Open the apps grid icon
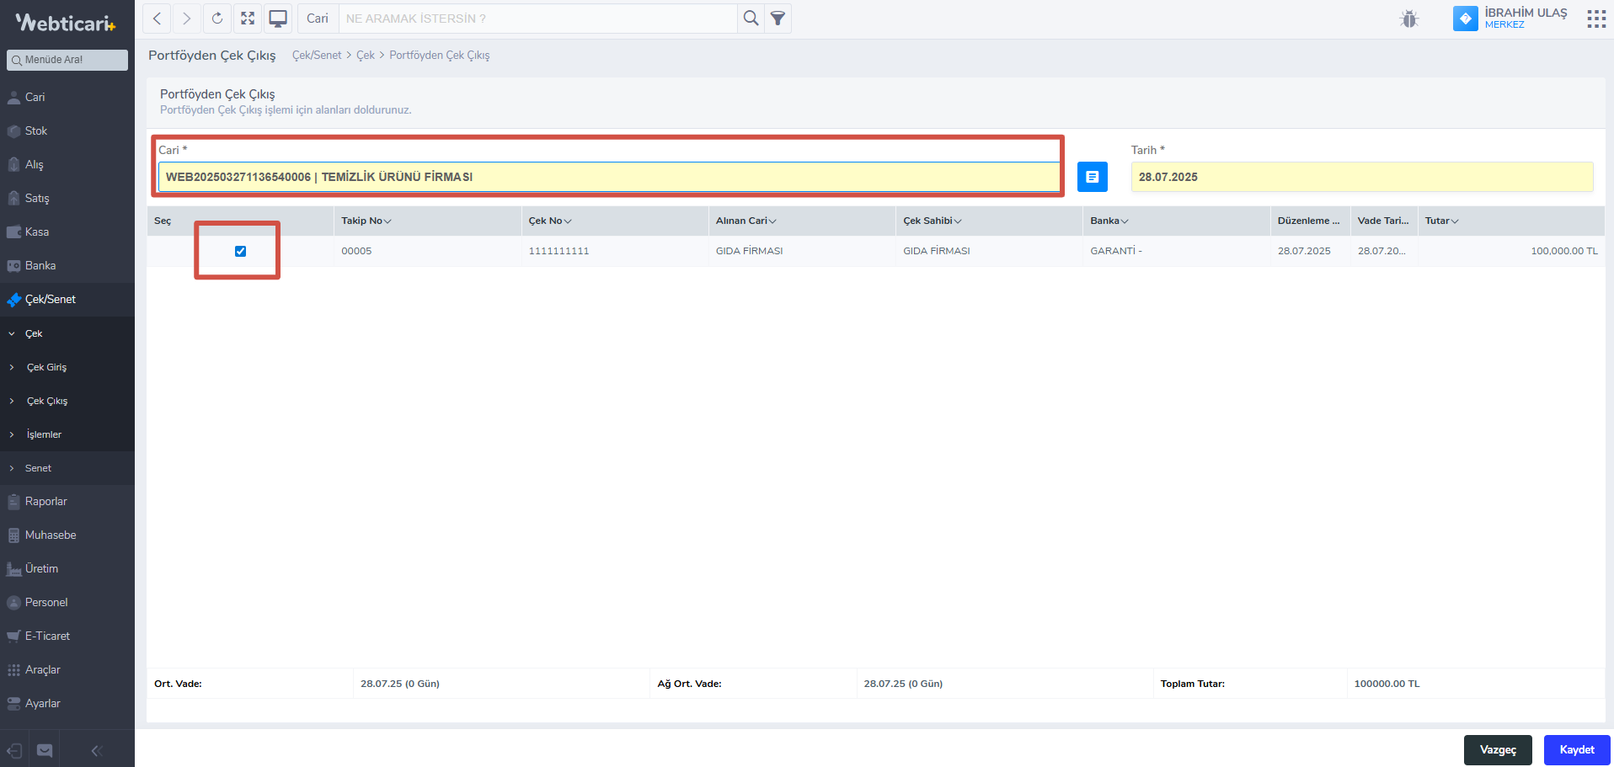 click(x=1595, y=19)
